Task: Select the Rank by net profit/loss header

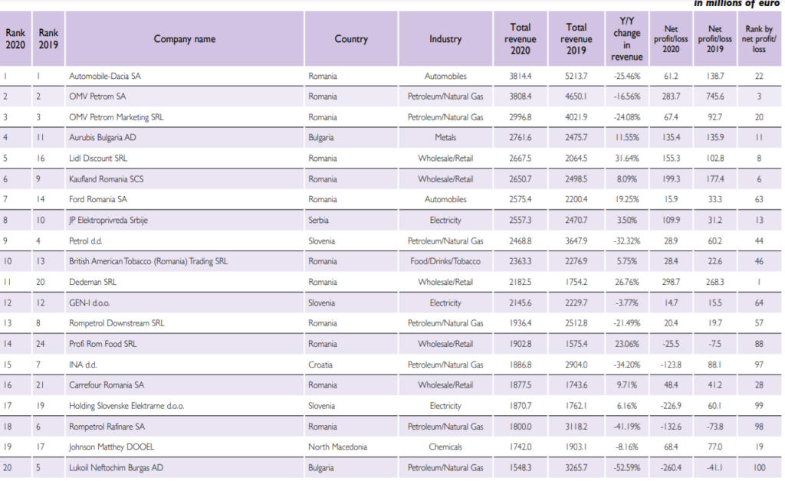Action: click(x=759, y=39)
